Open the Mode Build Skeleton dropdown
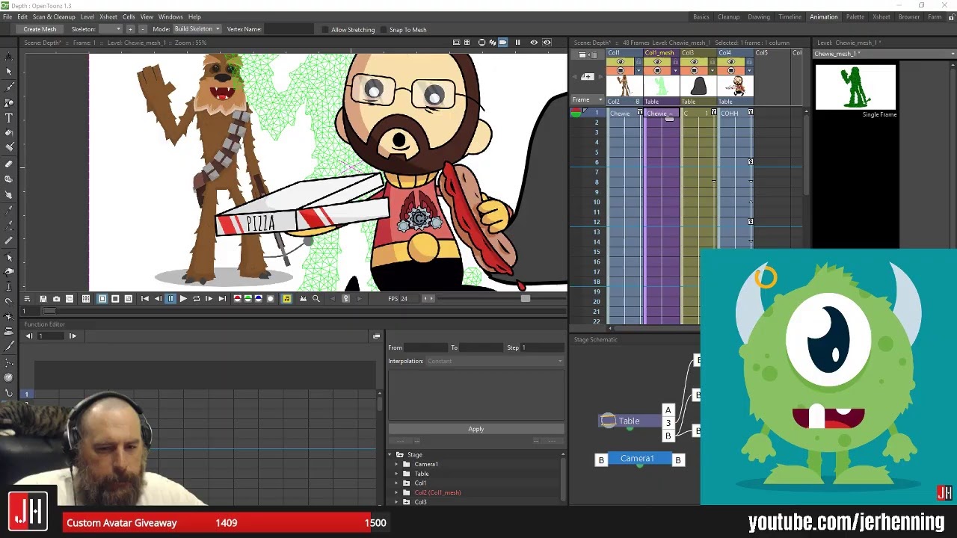957x538 pixels. [197, 29]
